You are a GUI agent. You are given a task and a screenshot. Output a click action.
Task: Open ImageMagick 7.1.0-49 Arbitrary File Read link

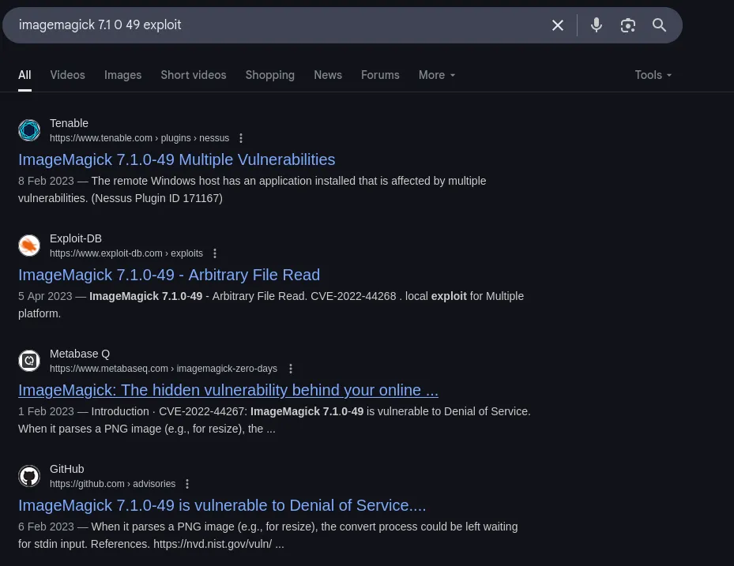tap(169, 275)
